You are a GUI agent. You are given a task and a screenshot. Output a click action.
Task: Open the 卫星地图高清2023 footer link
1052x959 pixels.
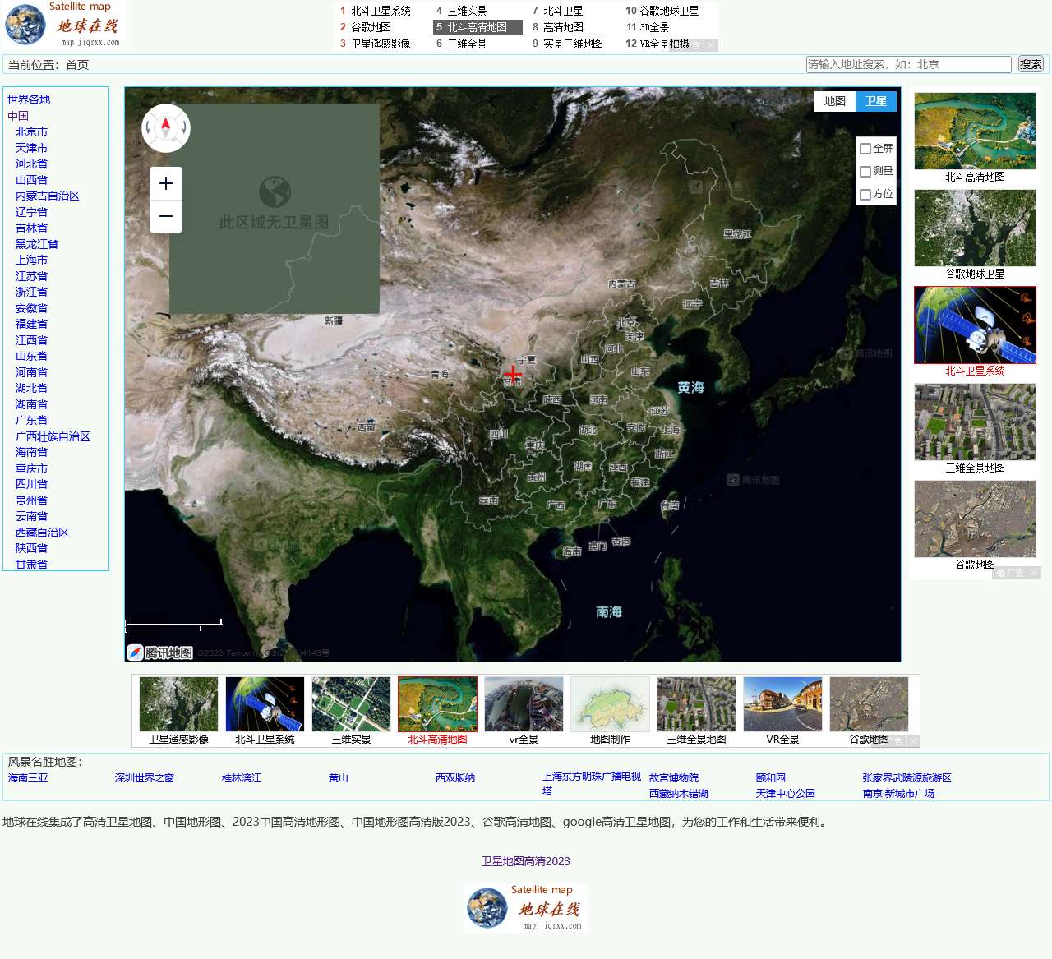pos(526,861)
